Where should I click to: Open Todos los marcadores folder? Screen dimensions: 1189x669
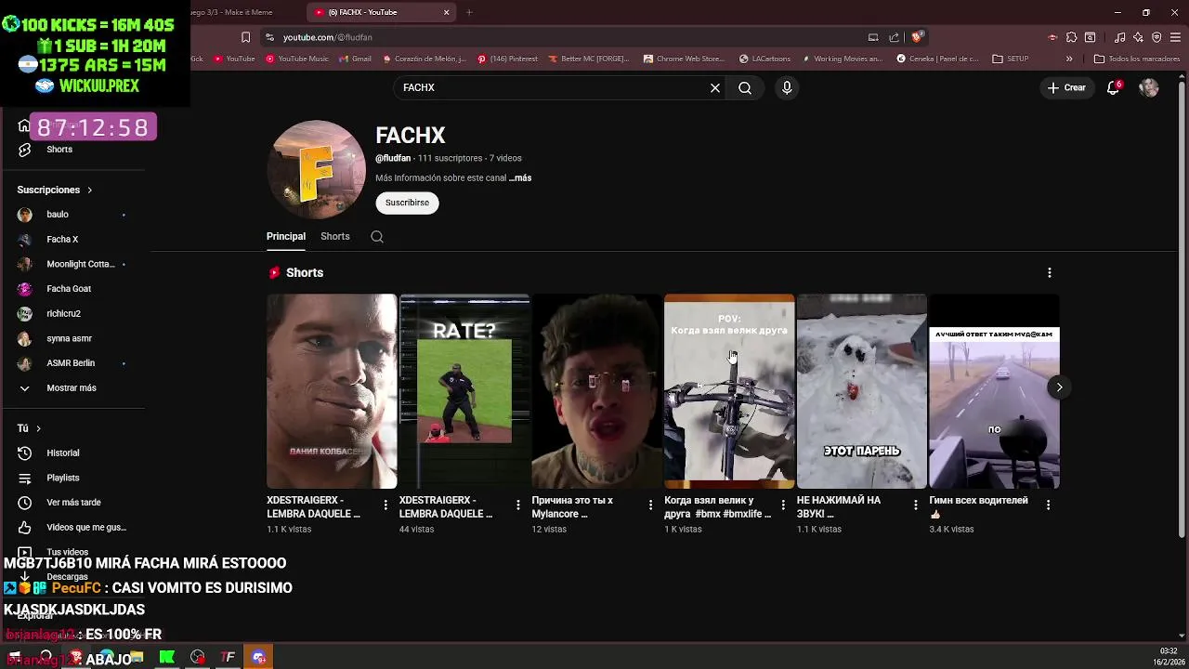click(1137, 59)
